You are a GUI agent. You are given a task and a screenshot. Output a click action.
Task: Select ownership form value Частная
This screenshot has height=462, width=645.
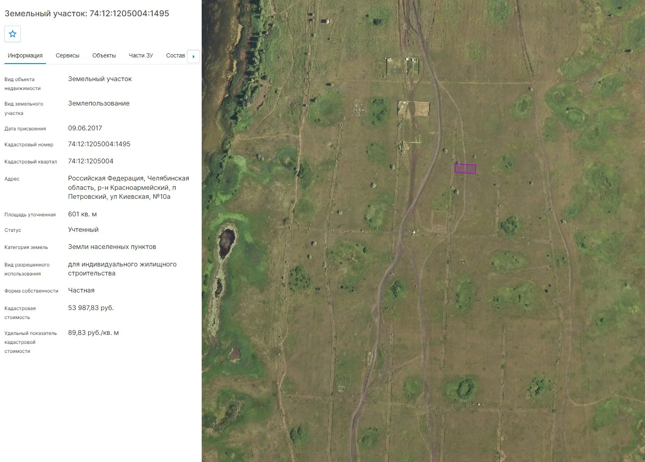(81, 290)
